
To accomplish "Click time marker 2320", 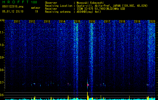I will tap(152, 21).
